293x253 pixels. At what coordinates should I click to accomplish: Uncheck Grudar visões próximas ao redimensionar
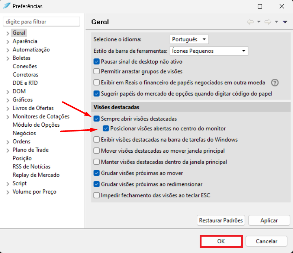96,184
